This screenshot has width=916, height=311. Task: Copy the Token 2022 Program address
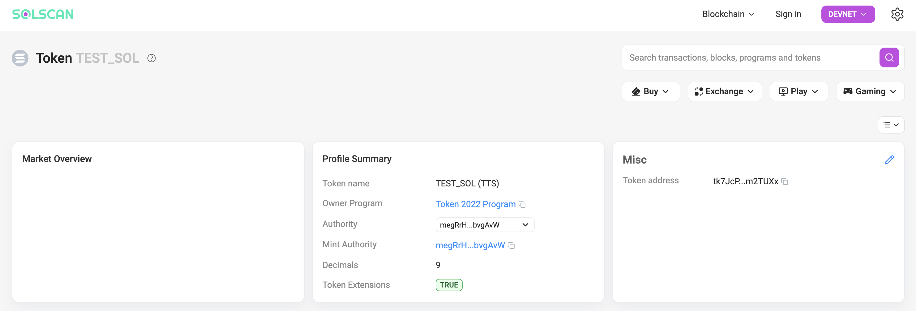click(x=522, y=204)
